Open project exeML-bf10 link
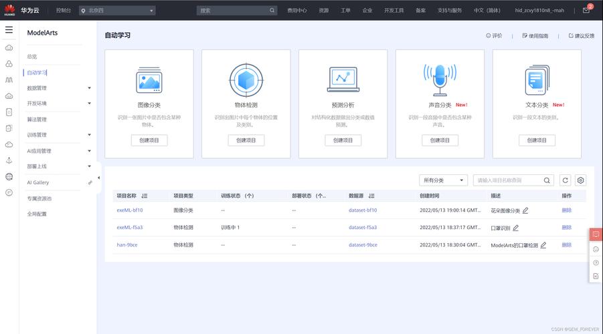This screenshot has height=334, width=603. click(130, 210)
